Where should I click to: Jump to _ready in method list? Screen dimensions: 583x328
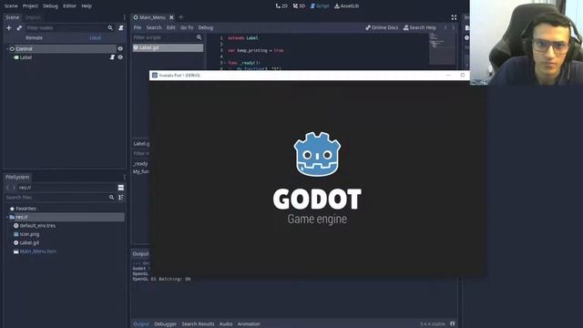coord(140,164)
